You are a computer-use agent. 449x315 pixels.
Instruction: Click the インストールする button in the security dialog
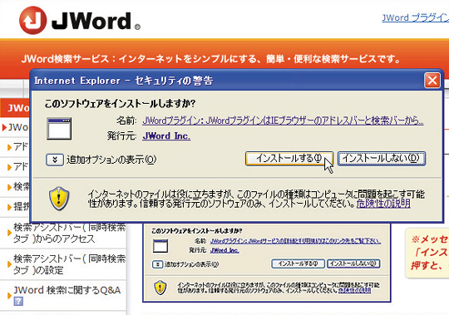tap(289, 159)
